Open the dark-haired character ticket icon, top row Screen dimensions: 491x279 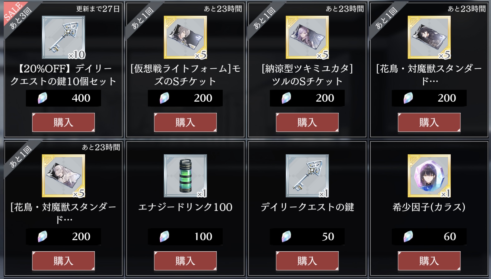[429, 37]
